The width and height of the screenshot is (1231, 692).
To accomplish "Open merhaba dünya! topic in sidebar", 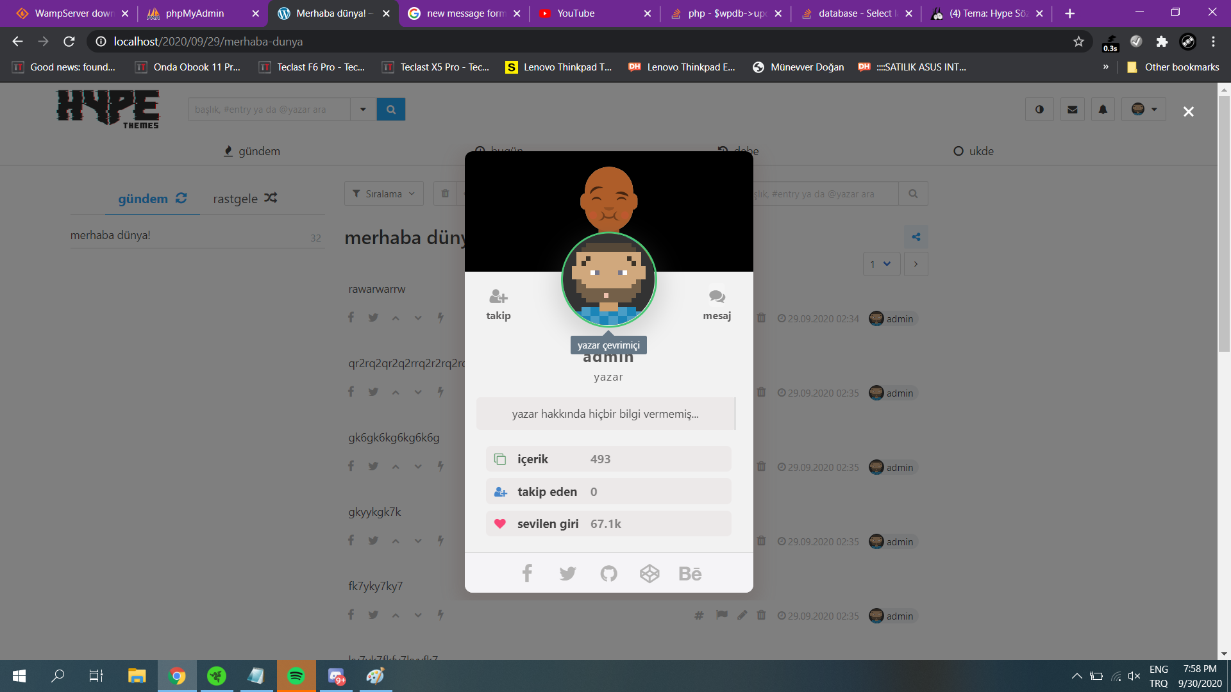I will pos(110,235).
